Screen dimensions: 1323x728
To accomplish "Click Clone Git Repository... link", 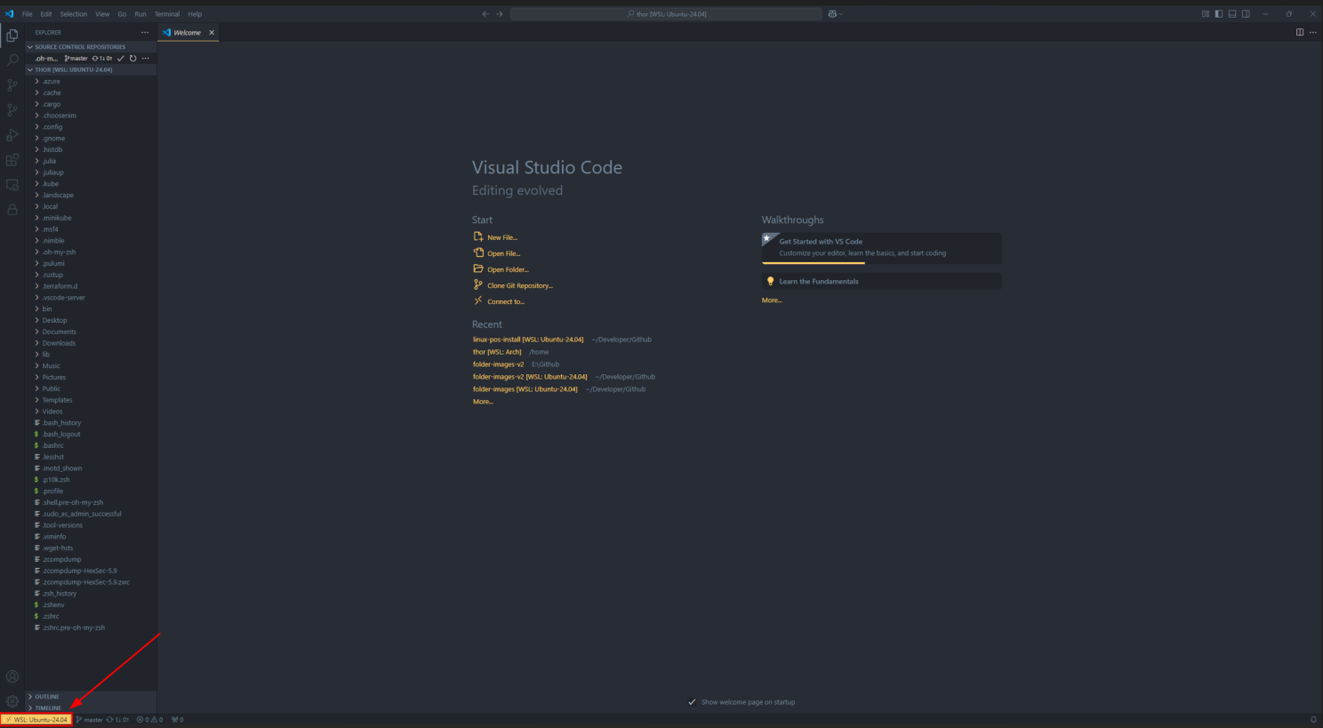I will pyautogui.click(x=513, y=285).
